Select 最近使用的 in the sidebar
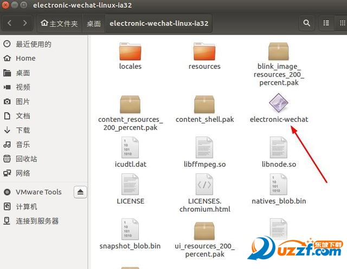Screen dimensions: 347x269 (x=33, y=44)
